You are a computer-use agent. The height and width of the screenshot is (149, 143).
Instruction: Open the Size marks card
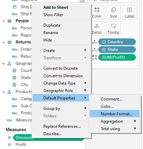(114, 12)
